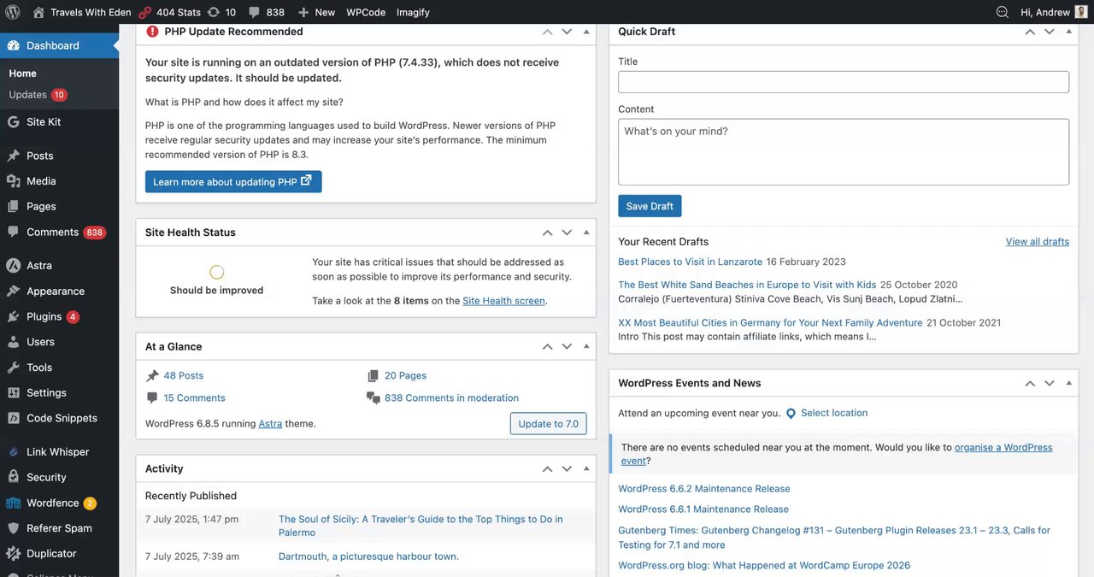
Task: Open WordPress 6.6.2 Maintenance Release news
Action: [703, 489]
